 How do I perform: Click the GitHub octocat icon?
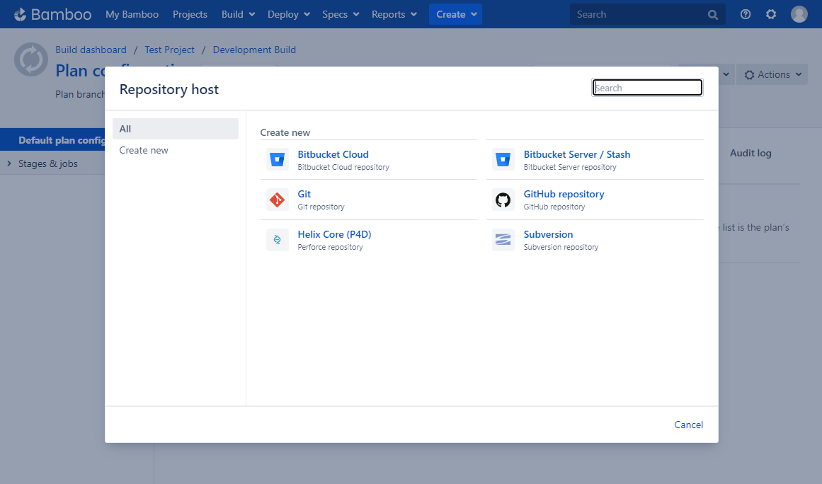(x=503, y=200)
